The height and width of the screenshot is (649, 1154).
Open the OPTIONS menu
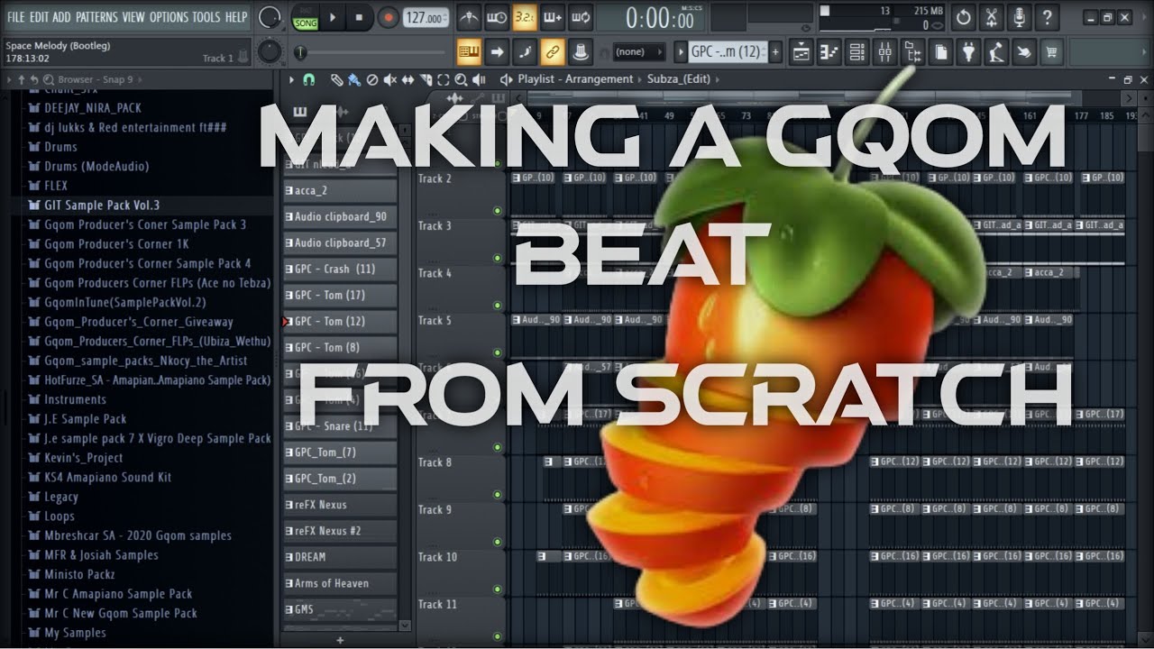coord(169,17)
